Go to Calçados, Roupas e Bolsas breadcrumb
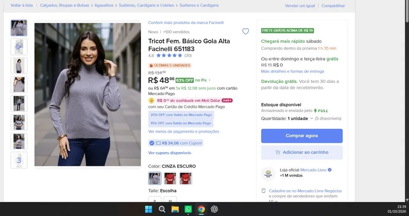Viewport: 409px width, 216px height. coord(64,5)
